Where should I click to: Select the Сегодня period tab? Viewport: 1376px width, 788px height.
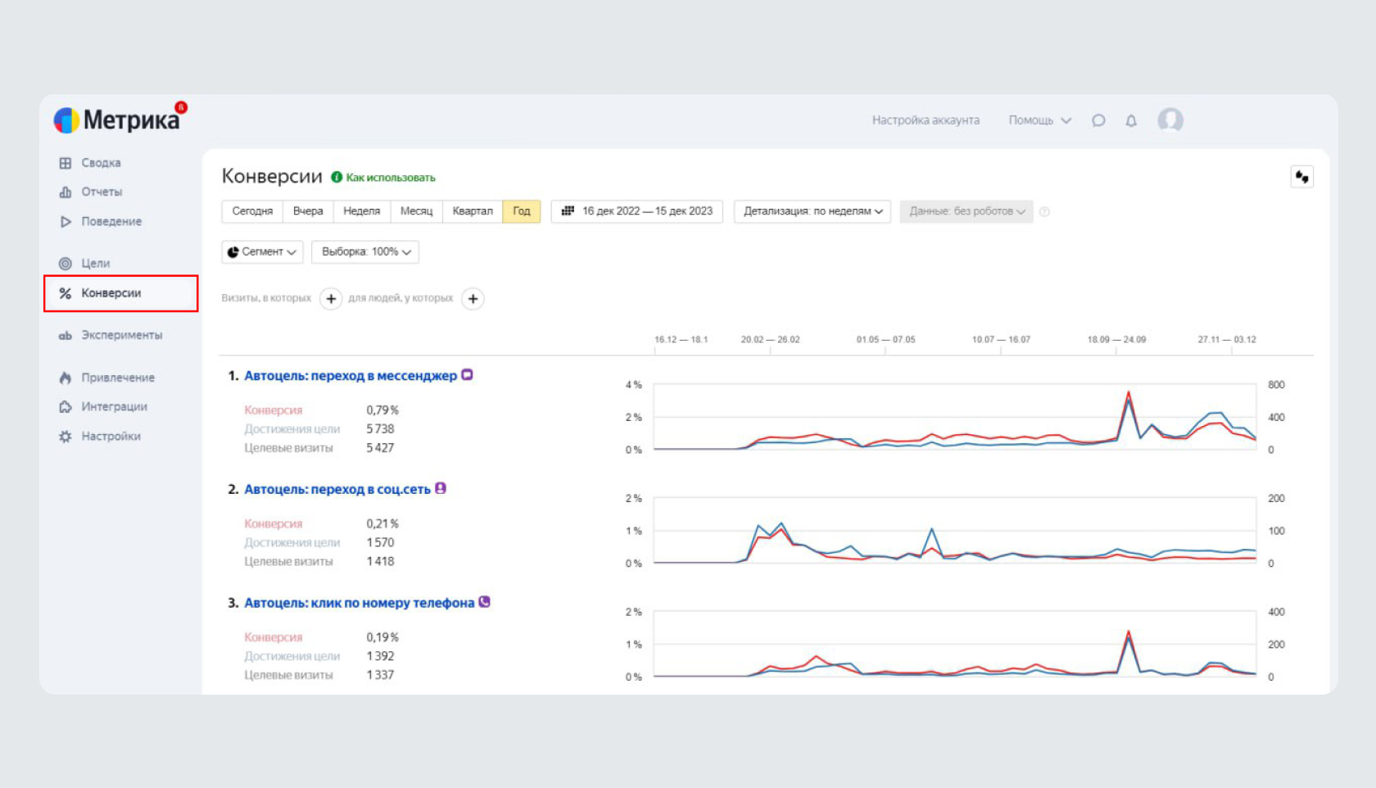click(x=252, y=211)
